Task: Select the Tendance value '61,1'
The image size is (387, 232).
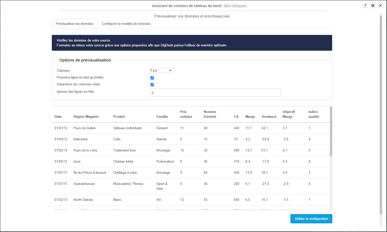Action: pyautogui.click(x=265, y=150)
